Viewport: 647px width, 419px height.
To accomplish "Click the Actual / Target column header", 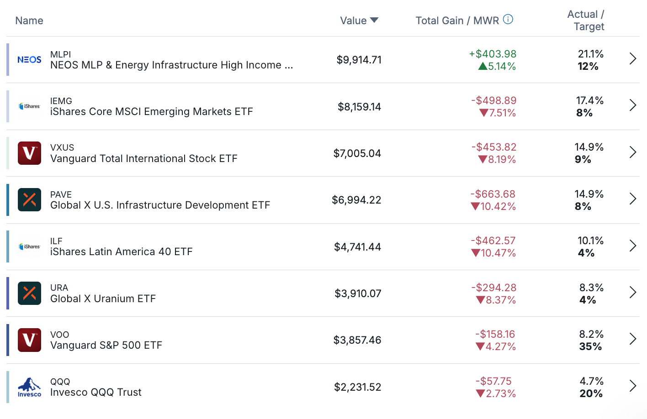I will 586,21.
